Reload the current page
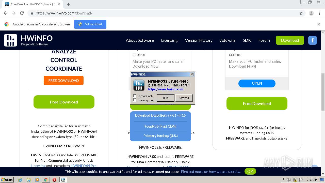This screenshot has height=183, width=325. point(22,13)
